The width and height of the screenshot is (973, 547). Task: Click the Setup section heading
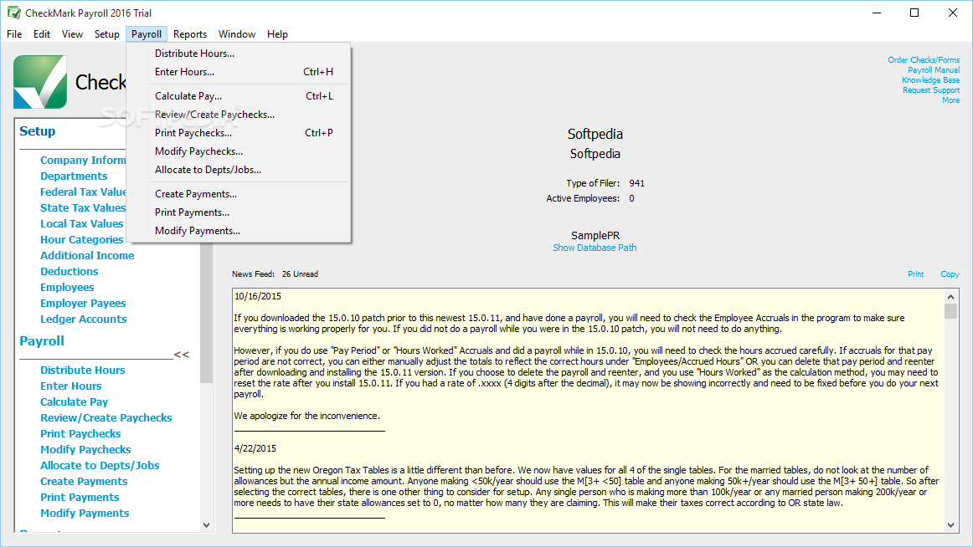[37, 131]
